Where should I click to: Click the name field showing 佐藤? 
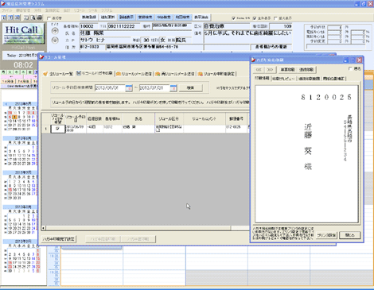click(135, 33)
